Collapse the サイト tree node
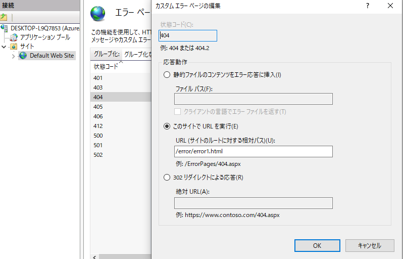The height and width of the screenshot is (259, 403). point(4,47)
